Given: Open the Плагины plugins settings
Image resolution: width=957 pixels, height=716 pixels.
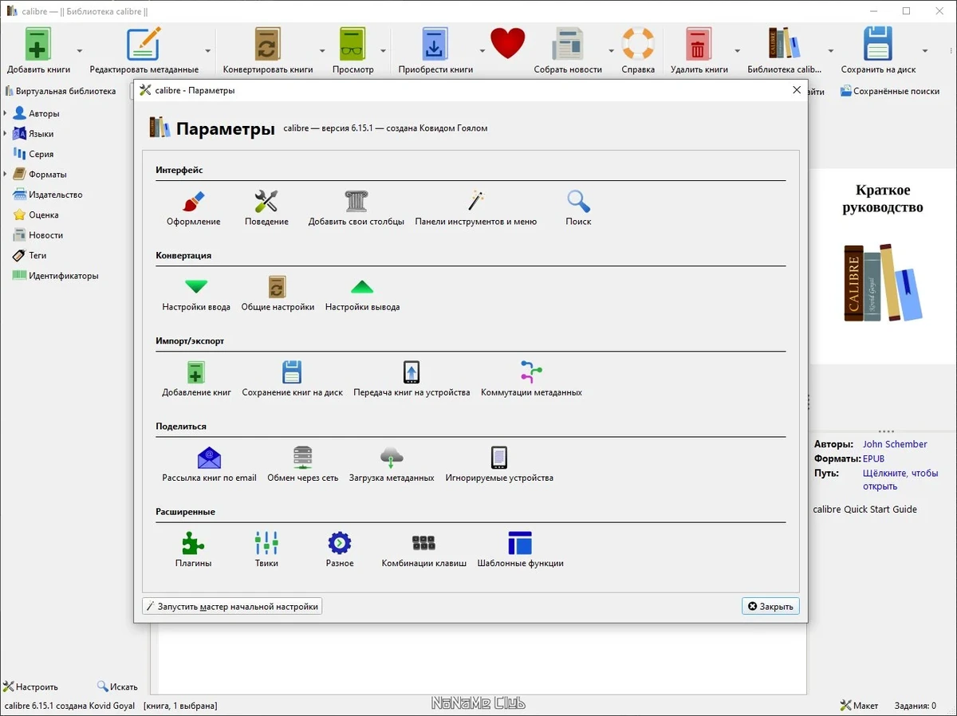Looking at the screenshot, I should [x=193, y=549].
